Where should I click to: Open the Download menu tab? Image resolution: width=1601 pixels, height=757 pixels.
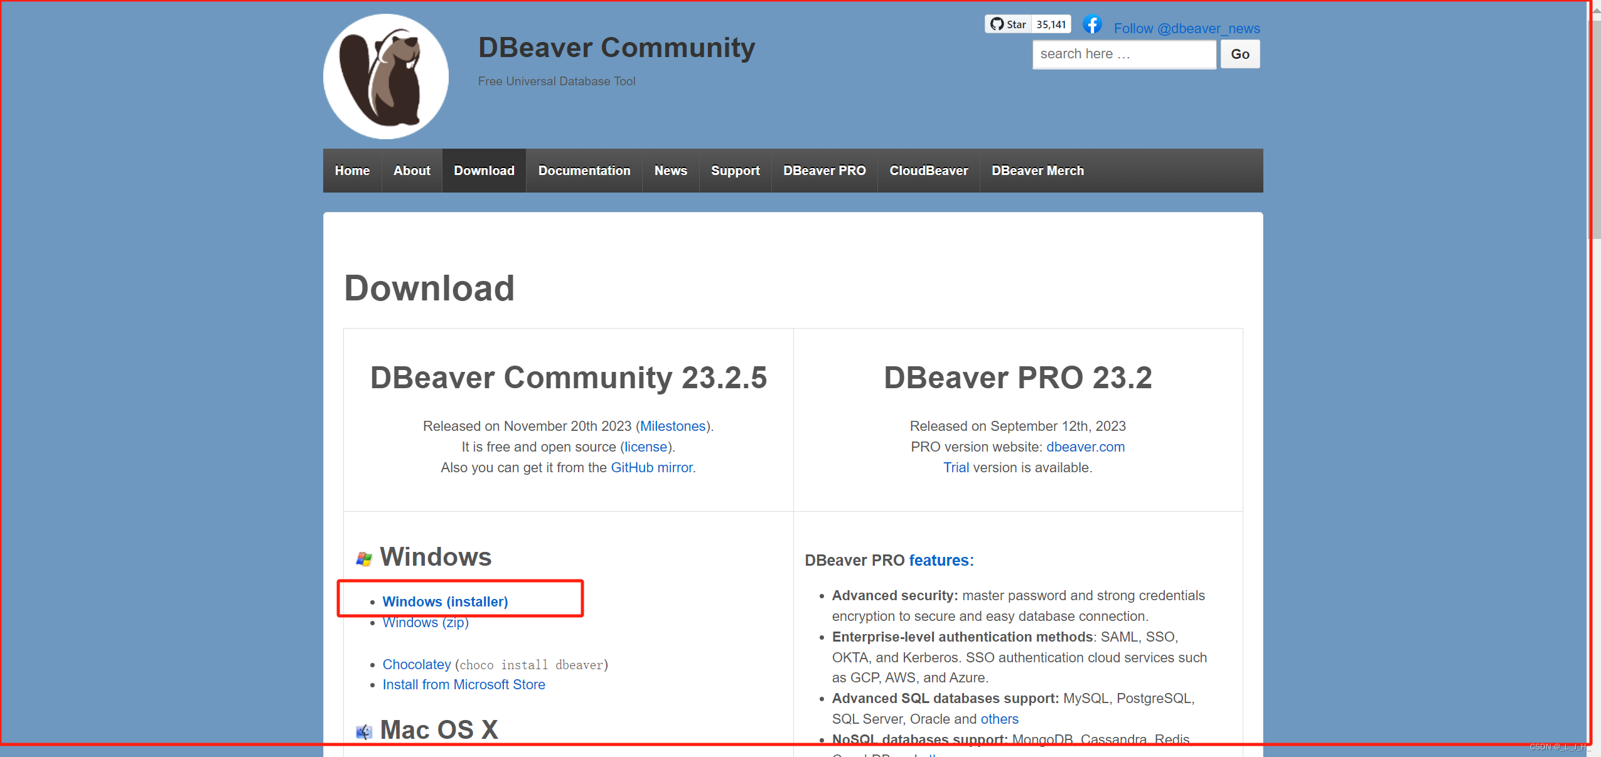pos(484,171)
